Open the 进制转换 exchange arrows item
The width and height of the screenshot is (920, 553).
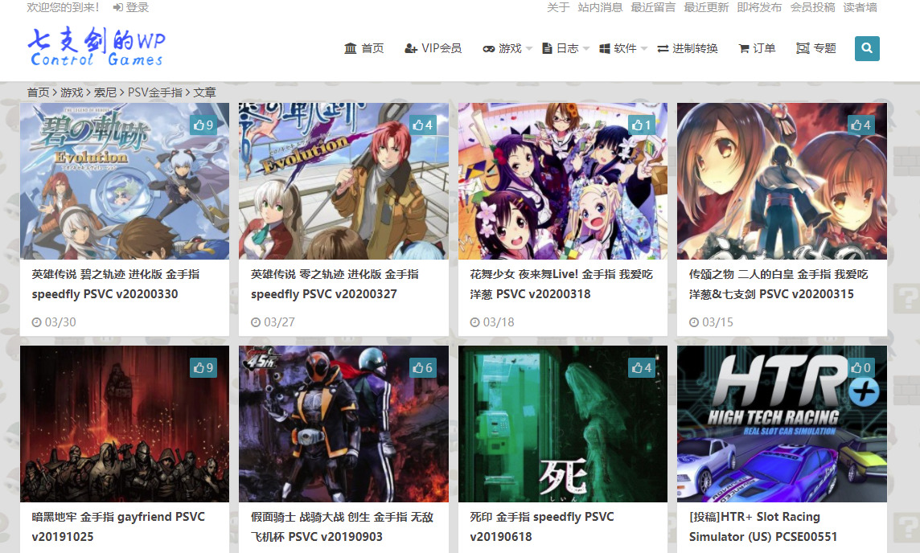click(687, 48)
